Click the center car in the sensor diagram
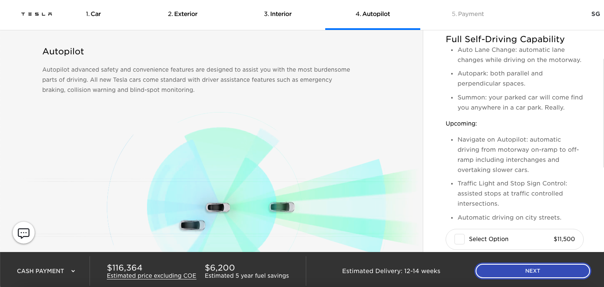This screenshot has height=287, width=604. pos(218,207)
